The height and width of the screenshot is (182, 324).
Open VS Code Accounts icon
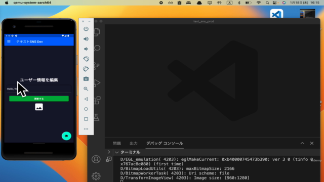coord(96,159)
